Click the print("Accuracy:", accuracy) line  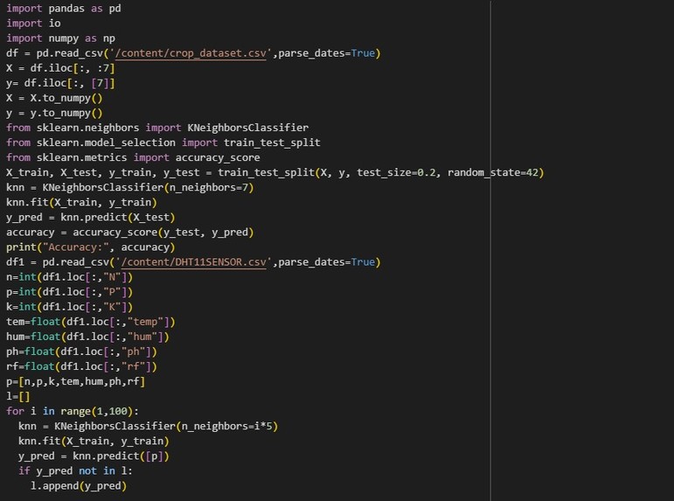pos(91,247)
